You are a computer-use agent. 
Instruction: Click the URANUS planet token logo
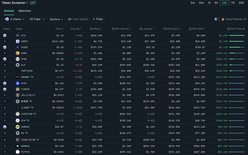pos(18,146)
